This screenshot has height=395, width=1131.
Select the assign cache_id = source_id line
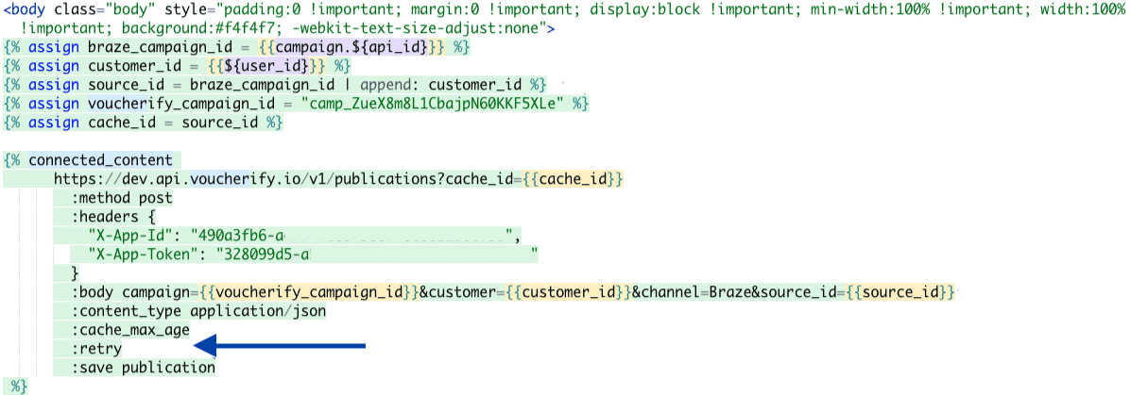(142, 123)
